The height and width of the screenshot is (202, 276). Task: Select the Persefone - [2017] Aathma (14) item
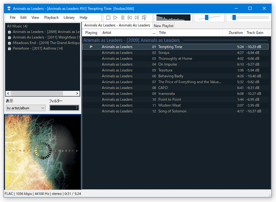tap(38, 48)
